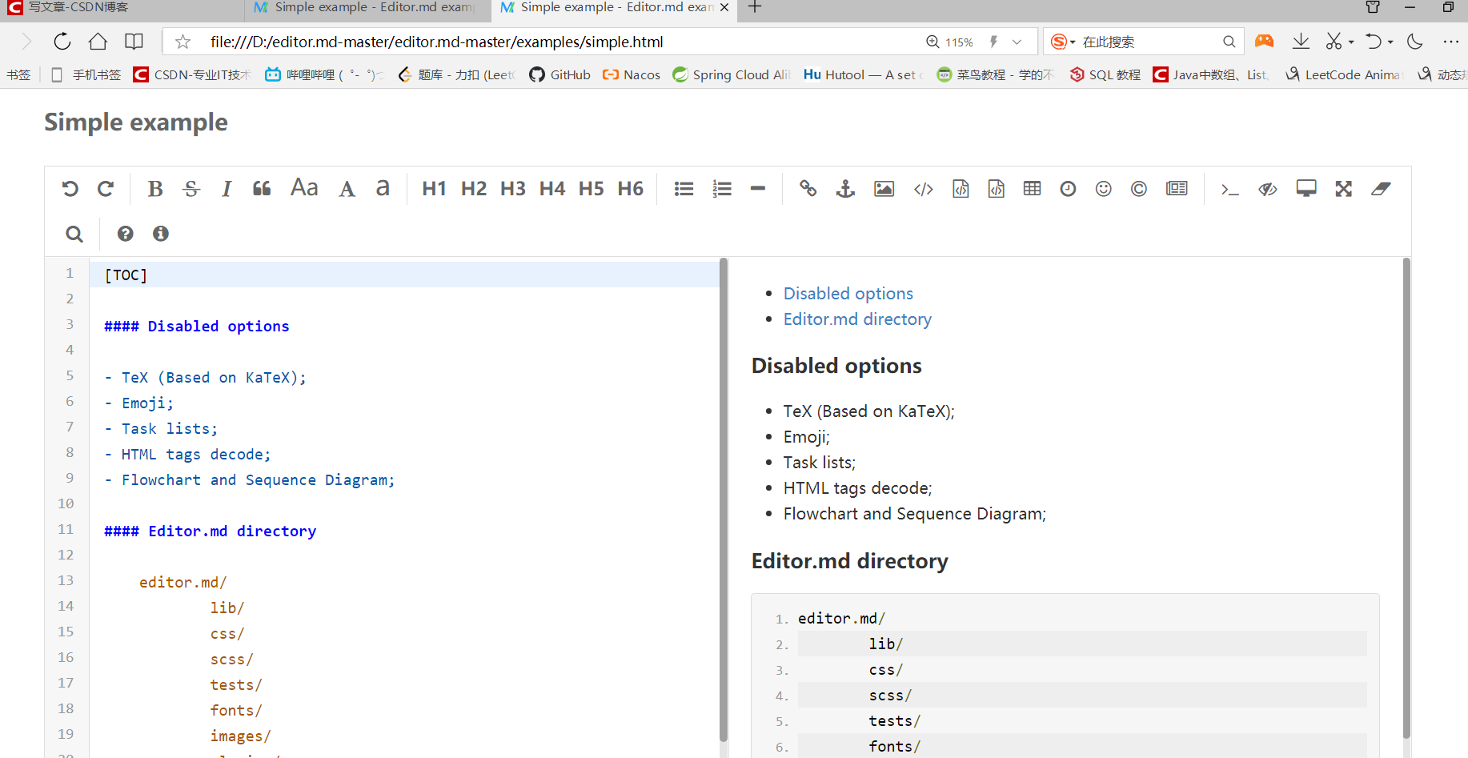This screenshot has width=1468, height=758.
Task: Follow 'Editor.md directory' TOC link
Action: click(x=857, y=319)
